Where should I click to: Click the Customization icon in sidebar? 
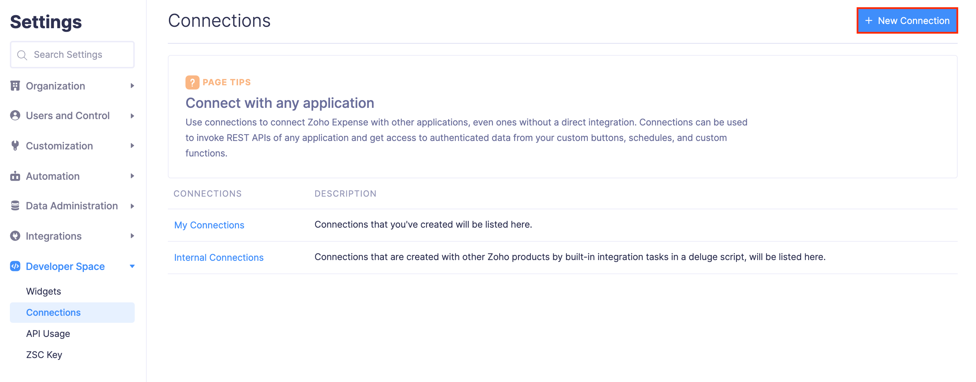point(15,146)
